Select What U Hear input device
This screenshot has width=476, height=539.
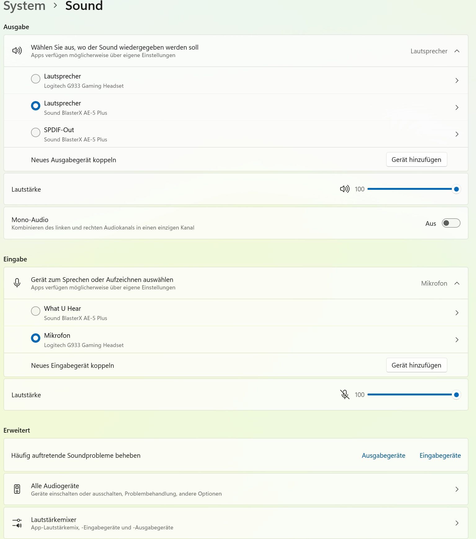36,311
